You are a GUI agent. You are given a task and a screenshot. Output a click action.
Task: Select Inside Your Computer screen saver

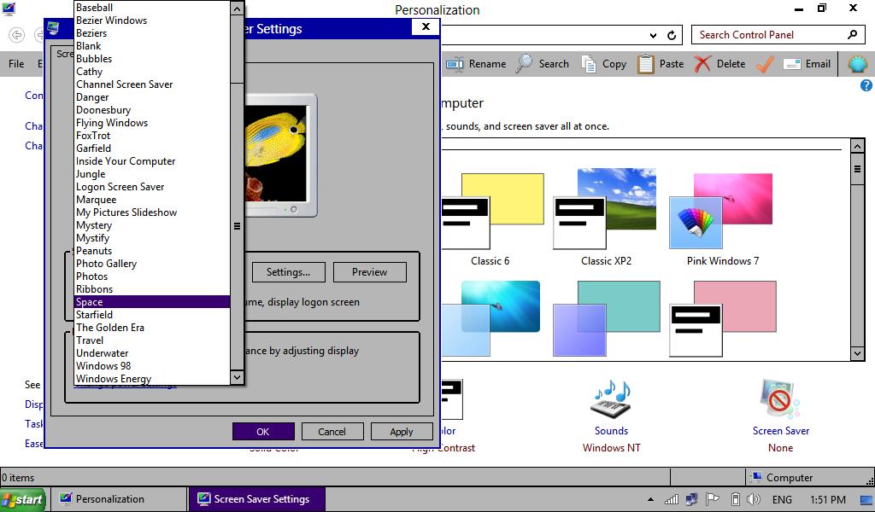pyautogui.click(x=152, y=161)
